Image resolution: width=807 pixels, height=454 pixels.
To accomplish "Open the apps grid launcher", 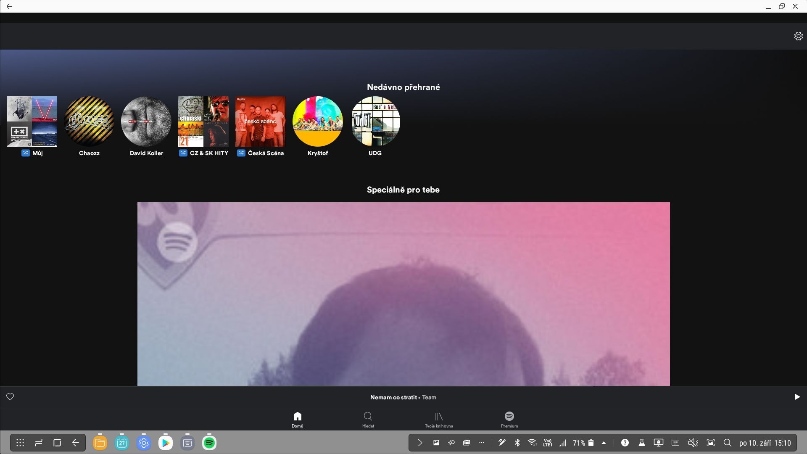I will [x=20, y=443].
